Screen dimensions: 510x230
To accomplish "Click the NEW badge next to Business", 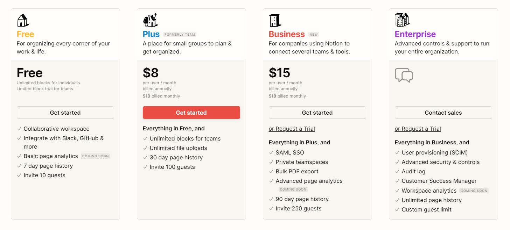I will tap(314, 35).
